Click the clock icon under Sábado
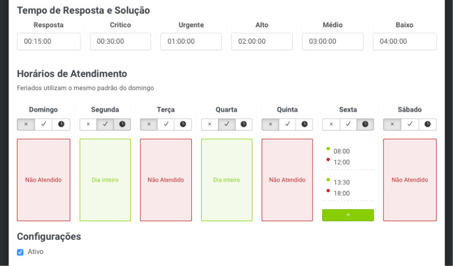The height and width of the screenshot is (266, 453). coord(428,124)
